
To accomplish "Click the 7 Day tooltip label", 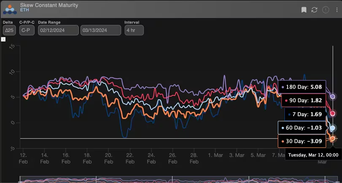I will pyautogui.click(x=305, y=114).
